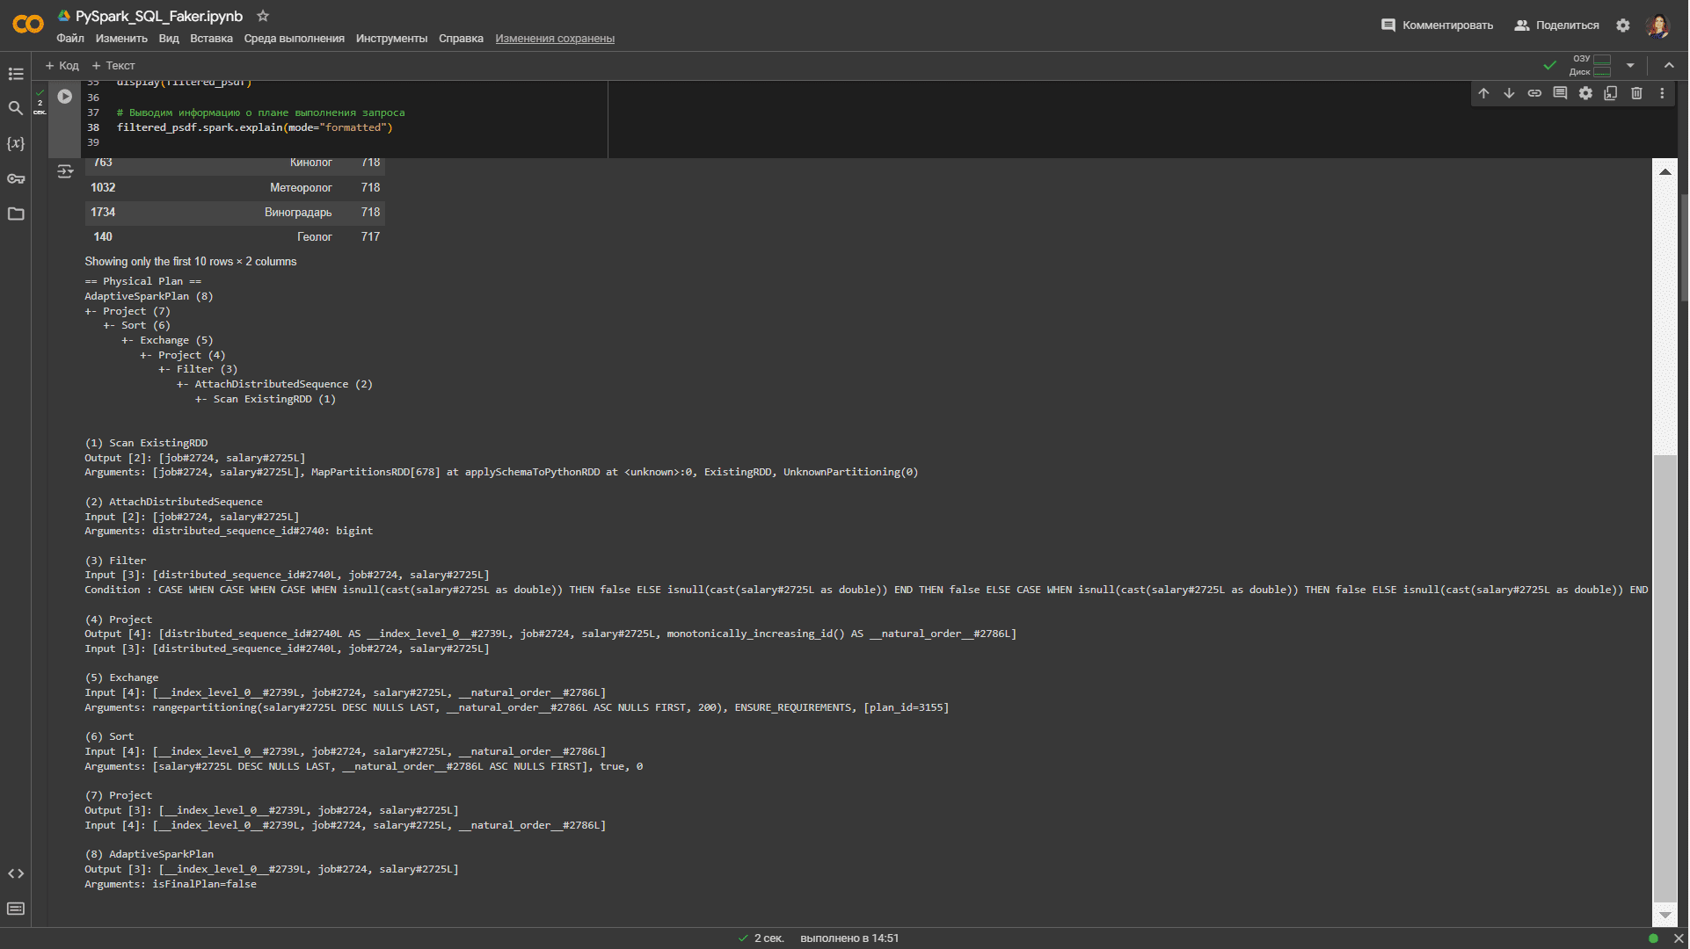The height and width of the screenshot is (949, 1690).
Task: Click the table row Метеоролог 718
Action: click(x=235, y=188)
